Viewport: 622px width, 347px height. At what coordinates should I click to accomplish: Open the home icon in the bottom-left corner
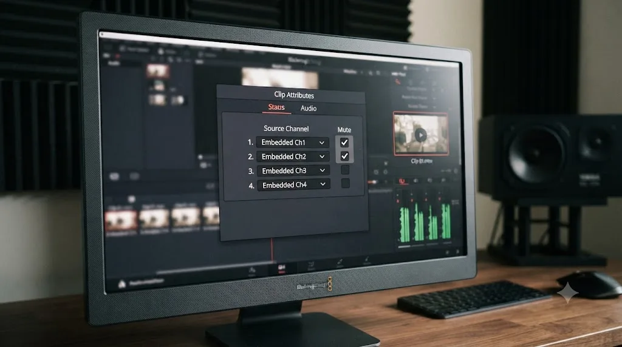point(121,284)
